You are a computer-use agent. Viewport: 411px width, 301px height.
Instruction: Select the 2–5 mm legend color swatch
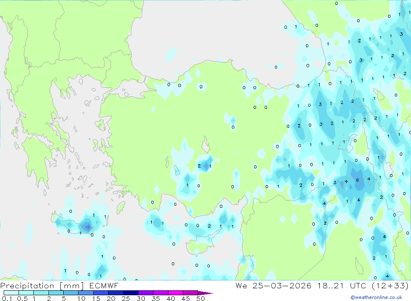tap(56, 293)
